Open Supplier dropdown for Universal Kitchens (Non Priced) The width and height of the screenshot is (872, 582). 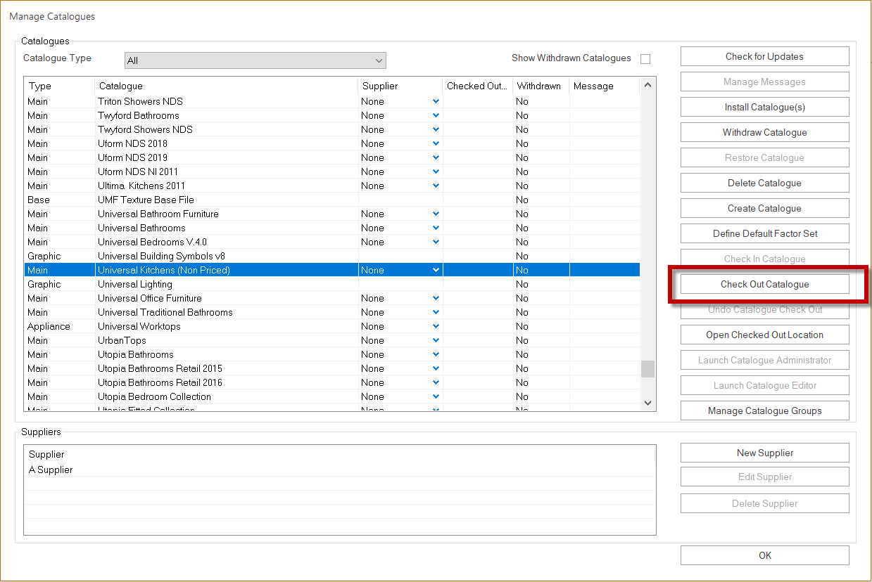coord(436,270)
